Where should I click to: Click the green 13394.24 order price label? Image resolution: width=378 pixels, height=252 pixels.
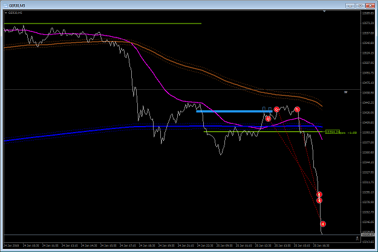333,132
